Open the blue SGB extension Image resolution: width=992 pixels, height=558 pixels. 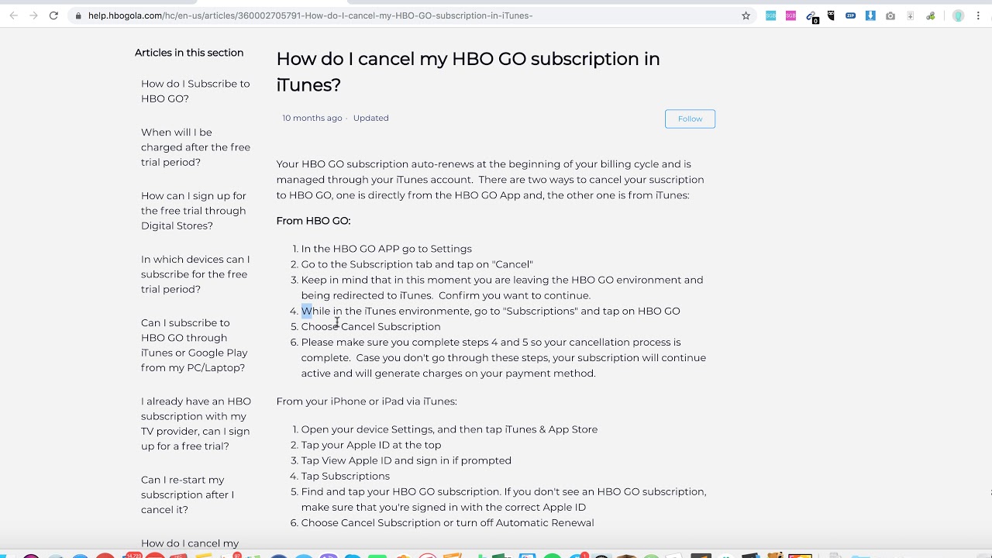[x=770, y=15]
